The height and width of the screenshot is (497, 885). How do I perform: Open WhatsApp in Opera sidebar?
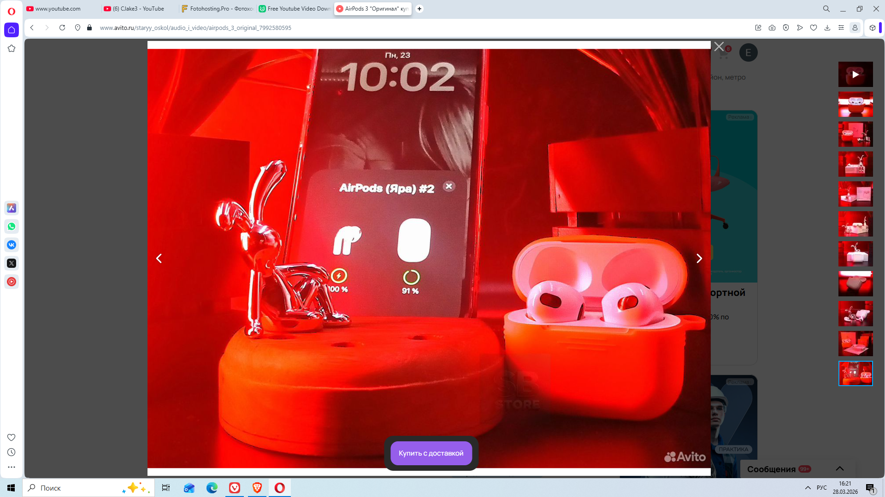pos(12,226)
